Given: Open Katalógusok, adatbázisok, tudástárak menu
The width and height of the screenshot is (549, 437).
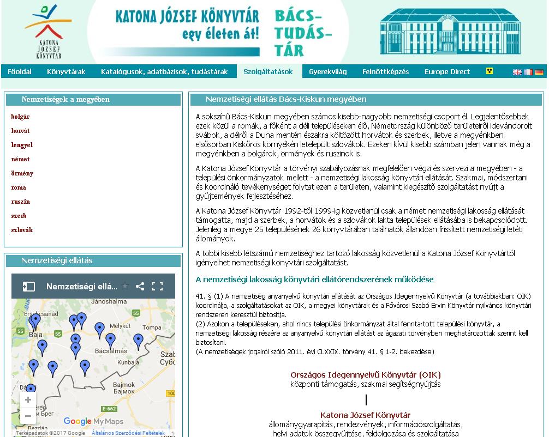Looking at the screenshot, I should [x=164, y=72].
